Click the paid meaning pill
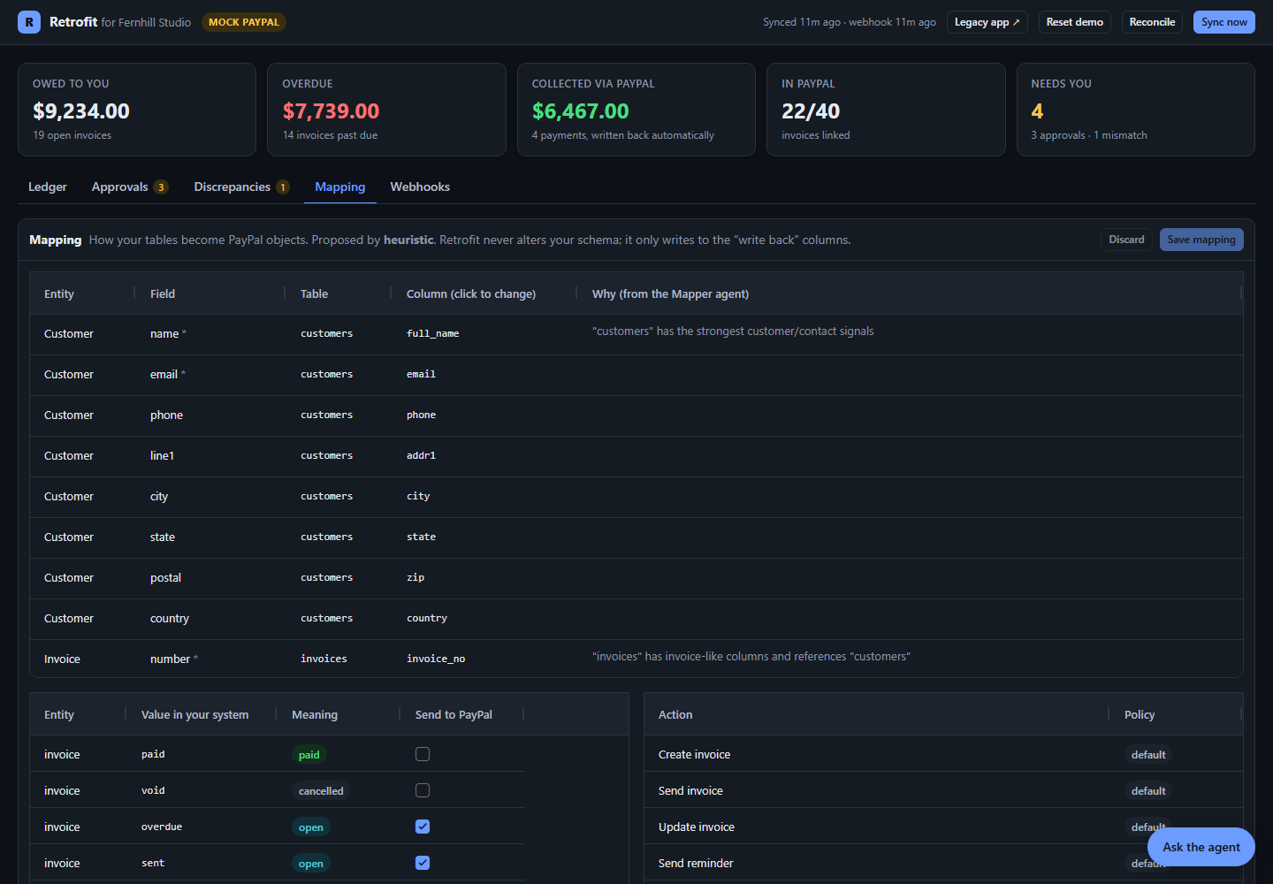Viewport: 1273px width, 884px height. [309, 755]
